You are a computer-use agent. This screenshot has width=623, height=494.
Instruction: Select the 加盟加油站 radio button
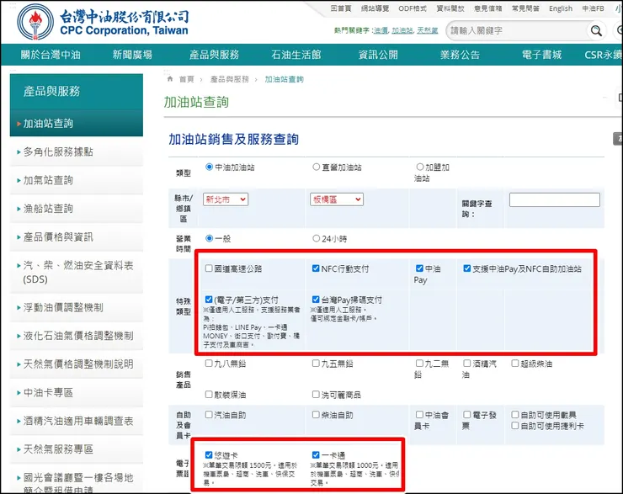tap(420, 167)
